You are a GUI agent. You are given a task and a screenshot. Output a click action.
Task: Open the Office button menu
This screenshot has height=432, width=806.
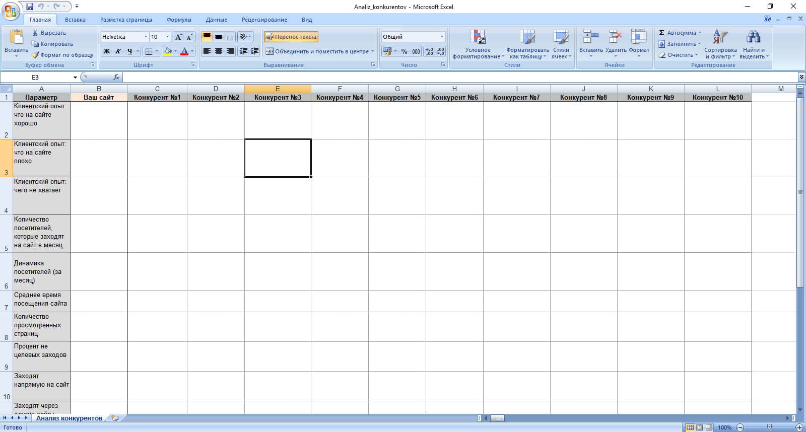click(x=11, y=11)
